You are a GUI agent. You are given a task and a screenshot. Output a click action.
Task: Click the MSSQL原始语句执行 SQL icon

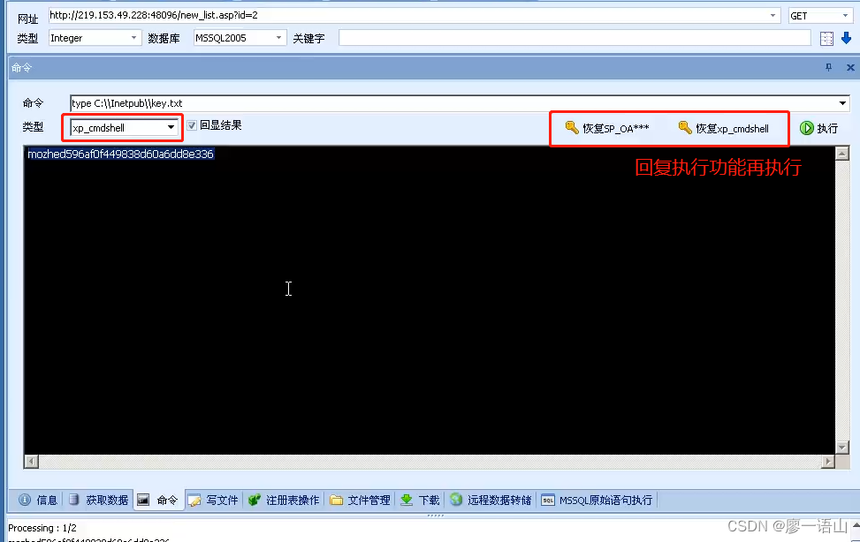tap(547, 500)
